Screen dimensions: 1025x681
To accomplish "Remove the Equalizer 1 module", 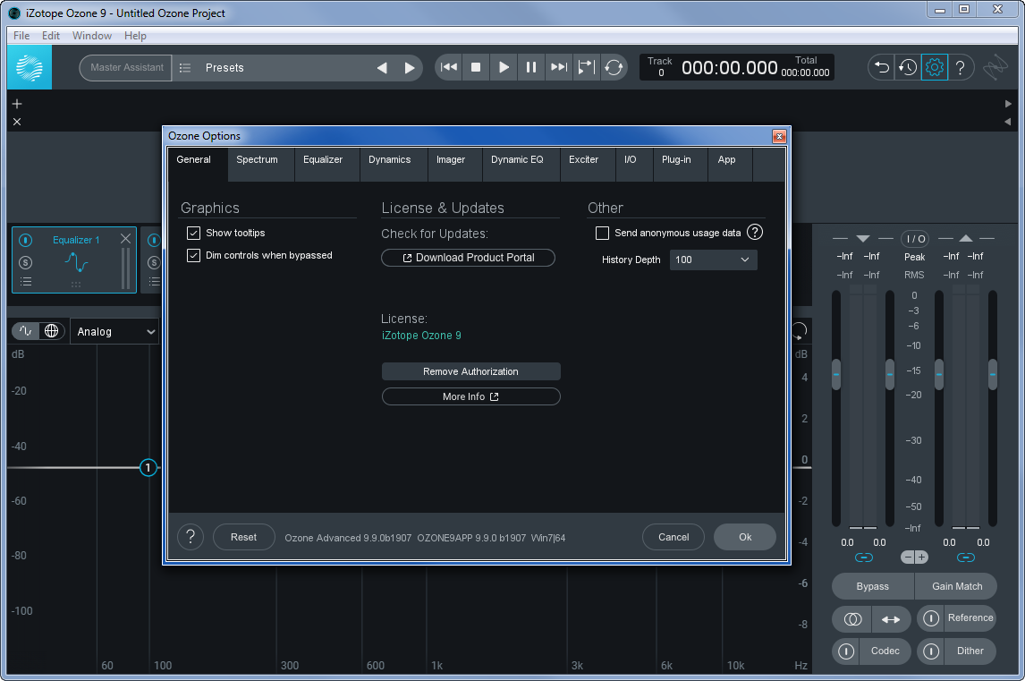I will tap(125, 239).
